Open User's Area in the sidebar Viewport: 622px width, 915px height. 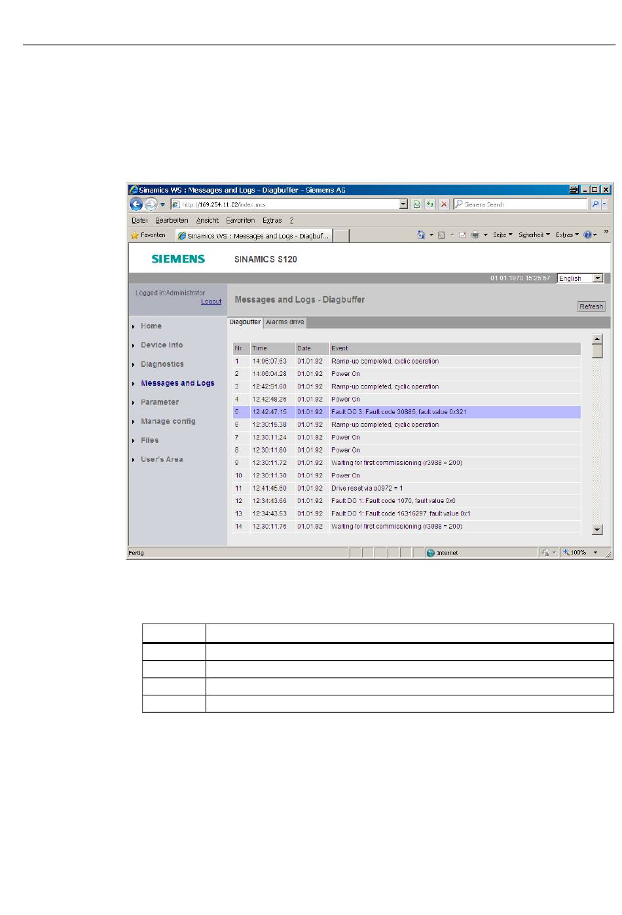[162, 459]
